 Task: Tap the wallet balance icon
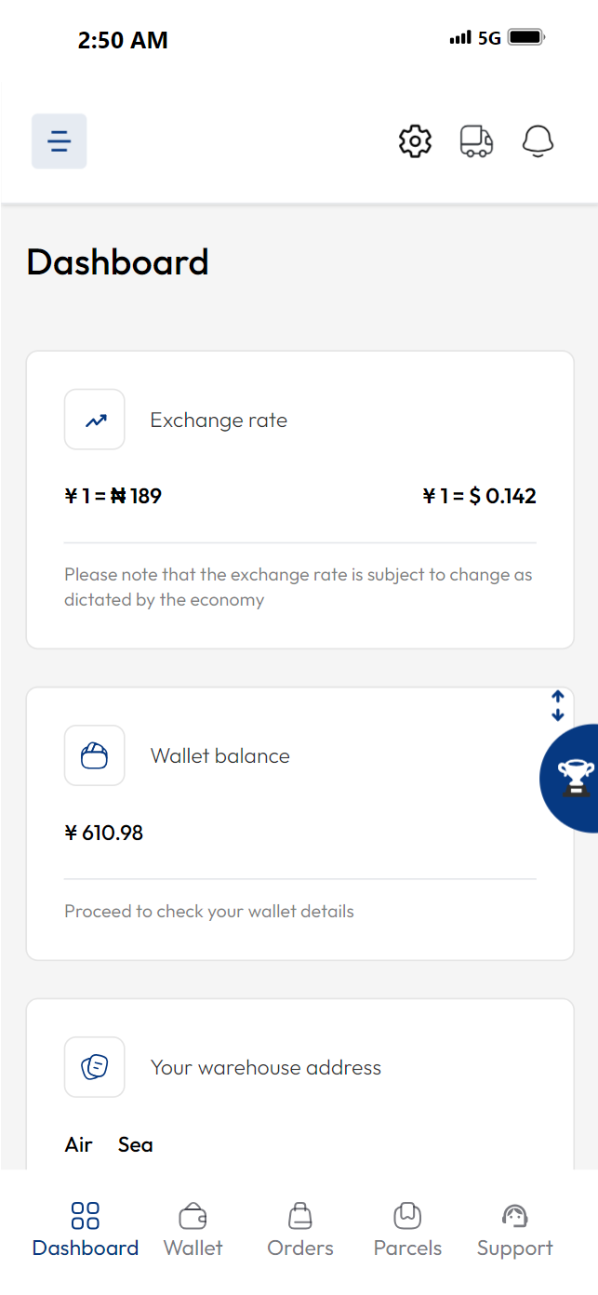point(95,755)
